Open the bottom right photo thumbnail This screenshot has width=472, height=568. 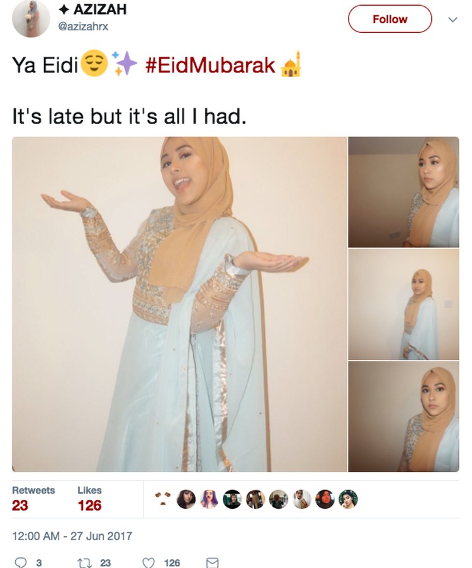coord(403,417)
